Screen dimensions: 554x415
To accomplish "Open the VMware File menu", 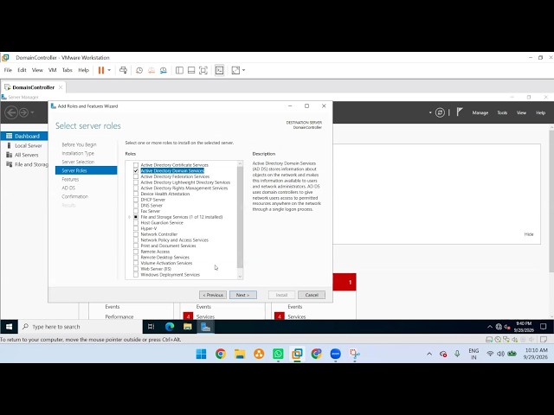I will [8, 70].
